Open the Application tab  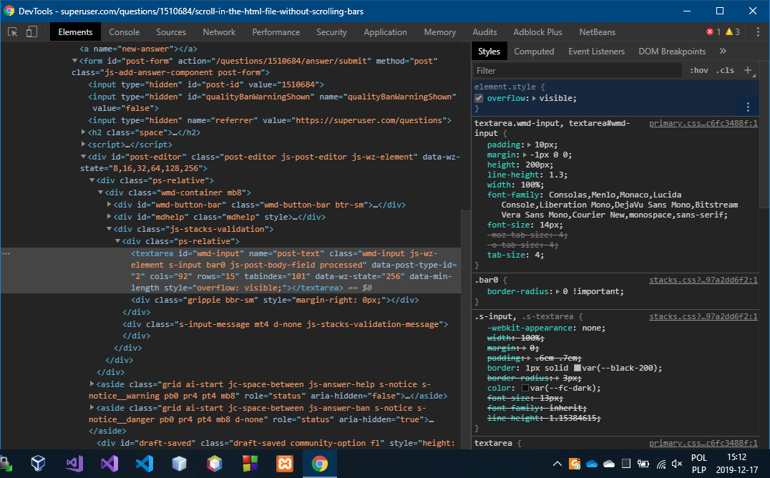(385, 32)
